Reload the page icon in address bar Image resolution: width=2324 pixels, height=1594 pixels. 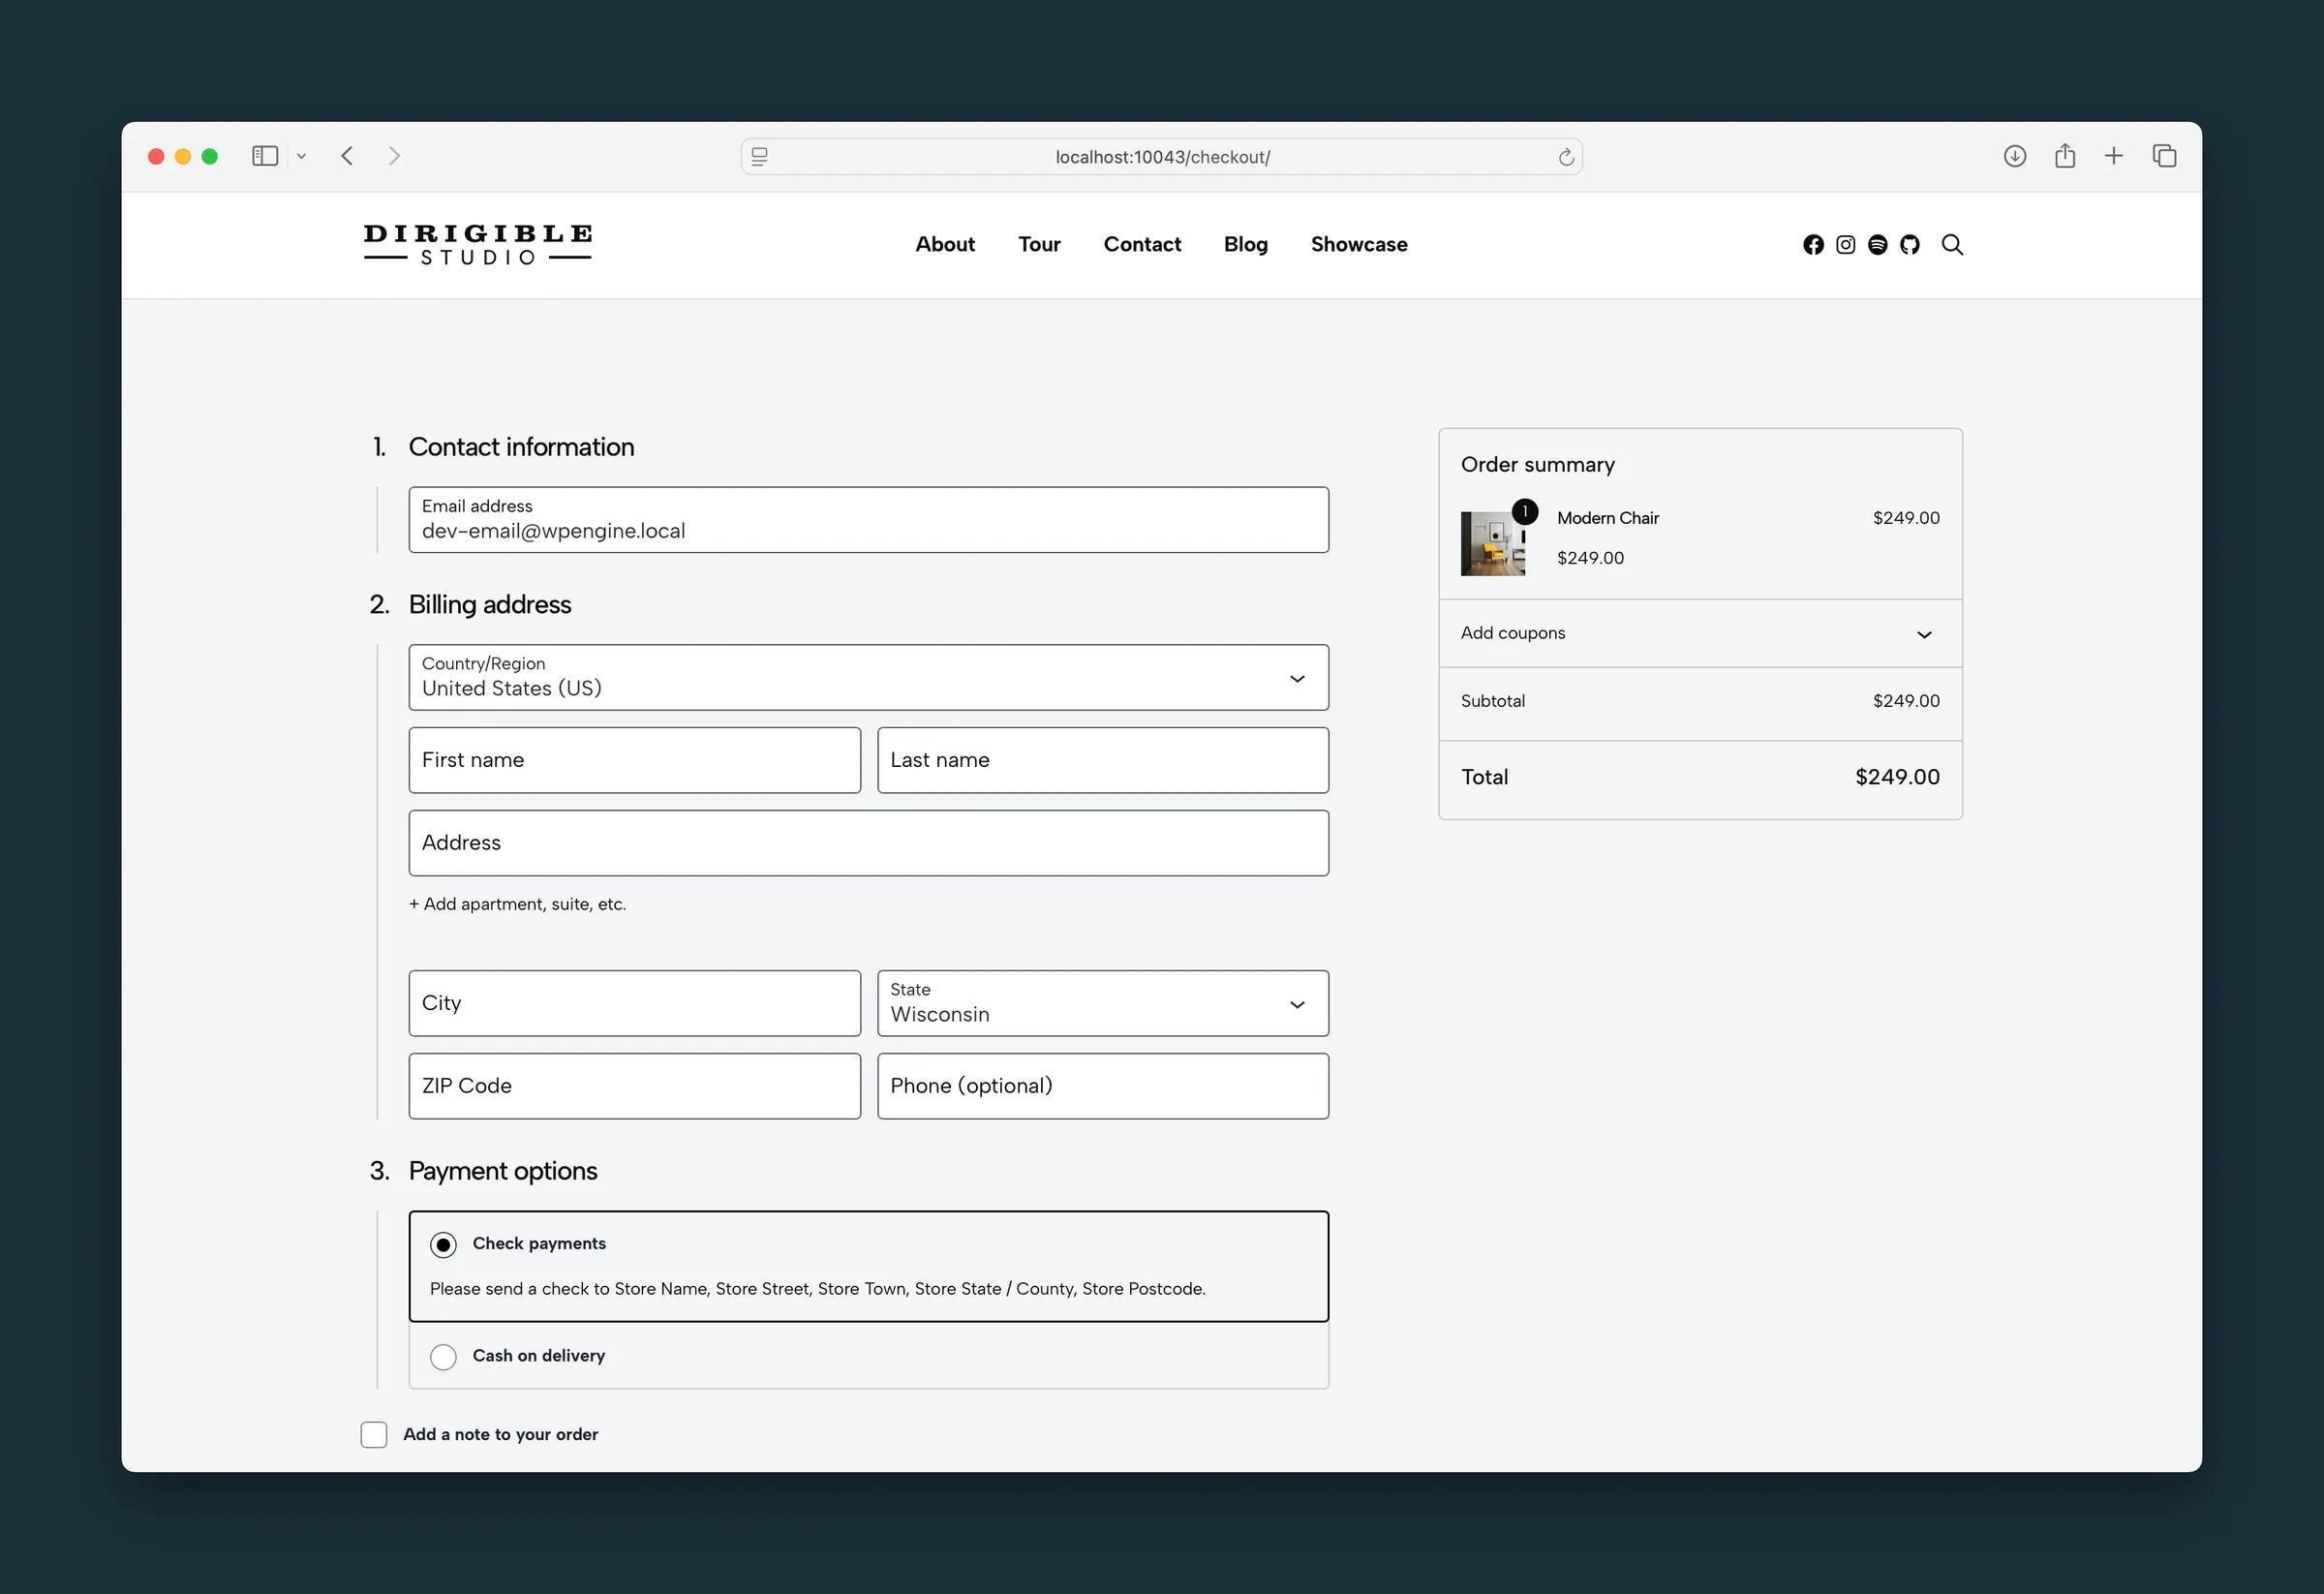click(1566, 157)
